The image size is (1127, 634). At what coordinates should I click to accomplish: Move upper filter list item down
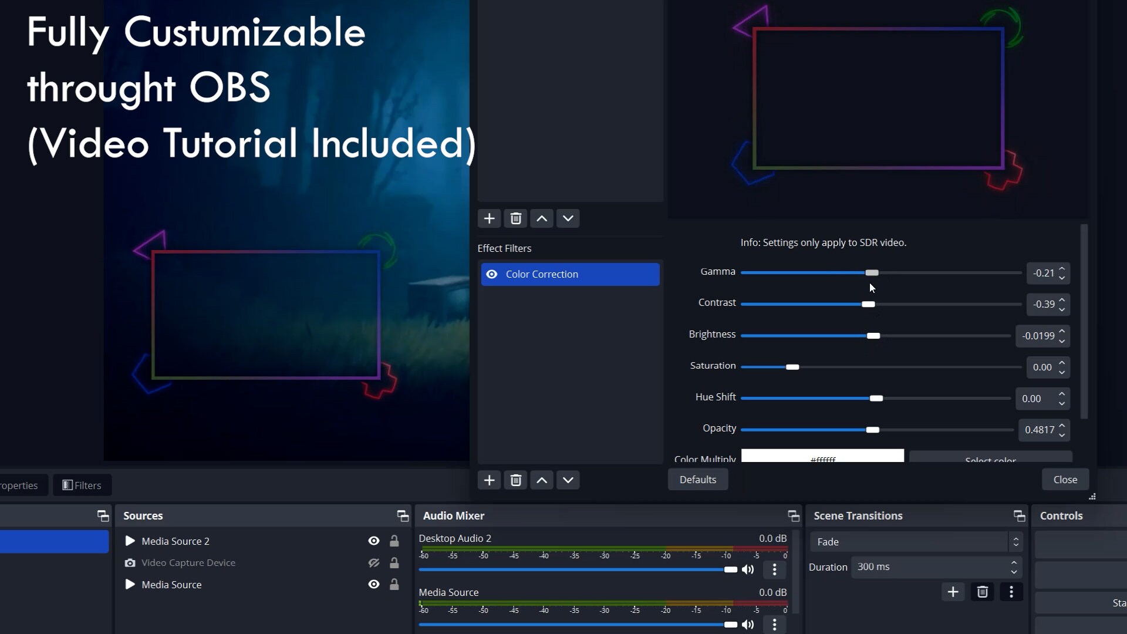[568, 218]
